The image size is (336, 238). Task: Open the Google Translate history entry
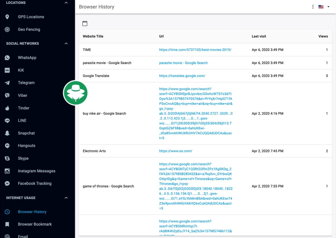182,76
